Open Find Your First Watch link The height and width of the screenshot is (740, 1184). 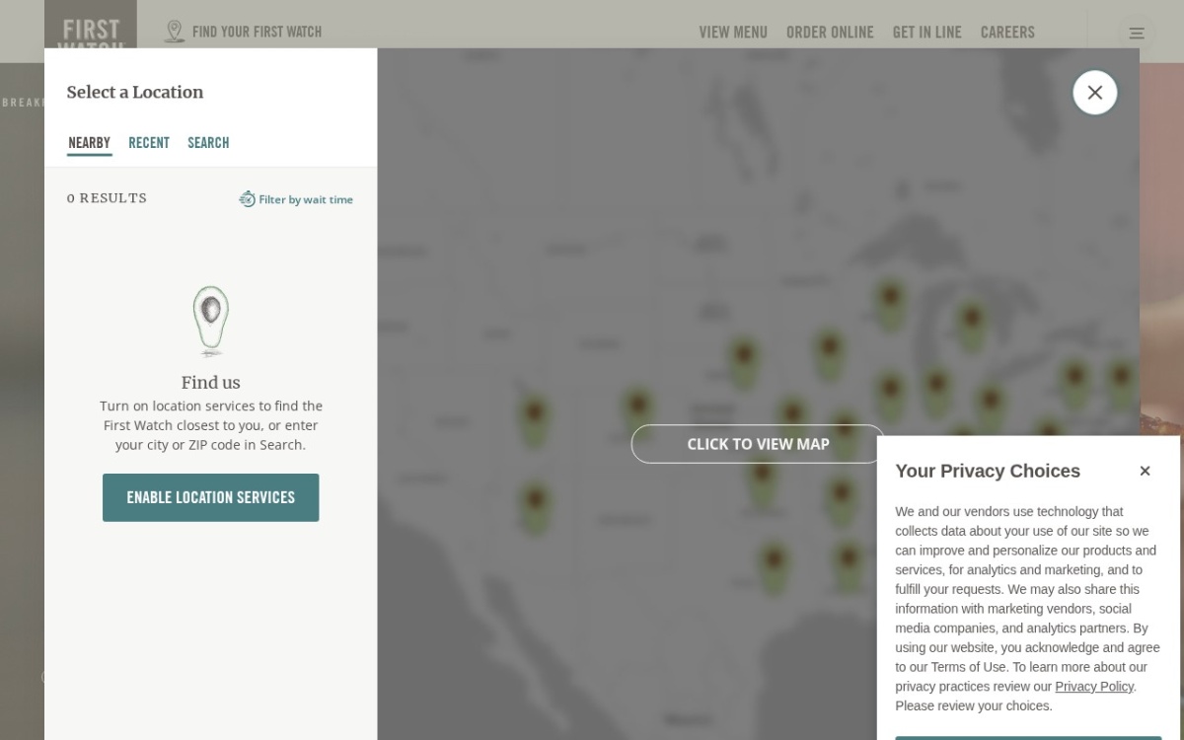tap(257, 32)
